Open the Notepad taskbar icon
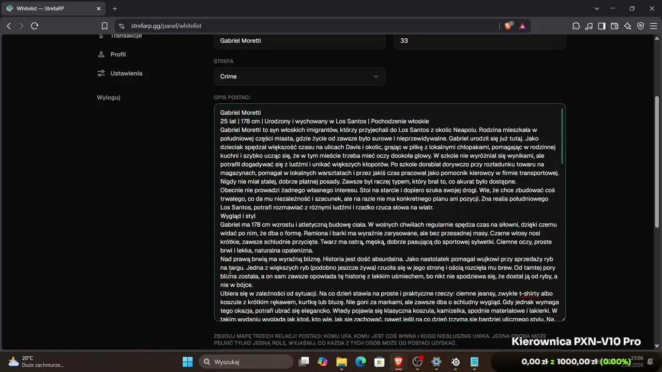The image size is (662, 372). click(474, 362)
